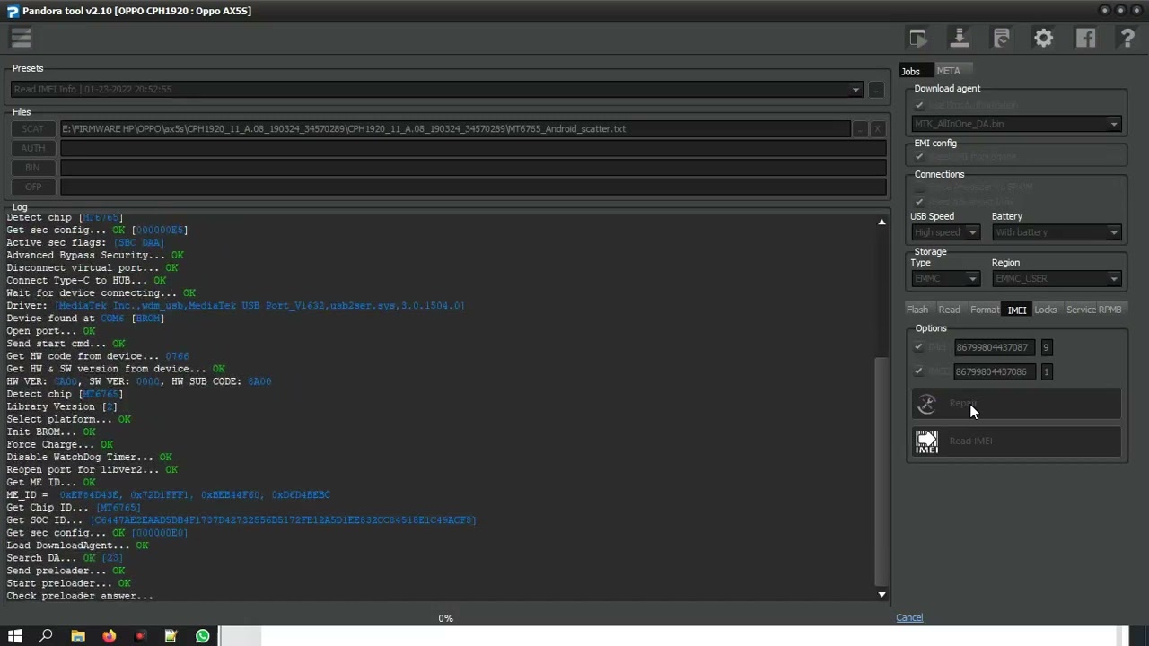Open the help question mark icon
1149x646 pixels.
point(1127,38)
